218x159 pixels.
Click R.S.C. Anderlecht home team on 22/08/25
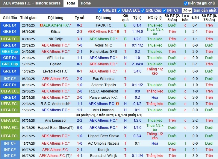point(56,104)
